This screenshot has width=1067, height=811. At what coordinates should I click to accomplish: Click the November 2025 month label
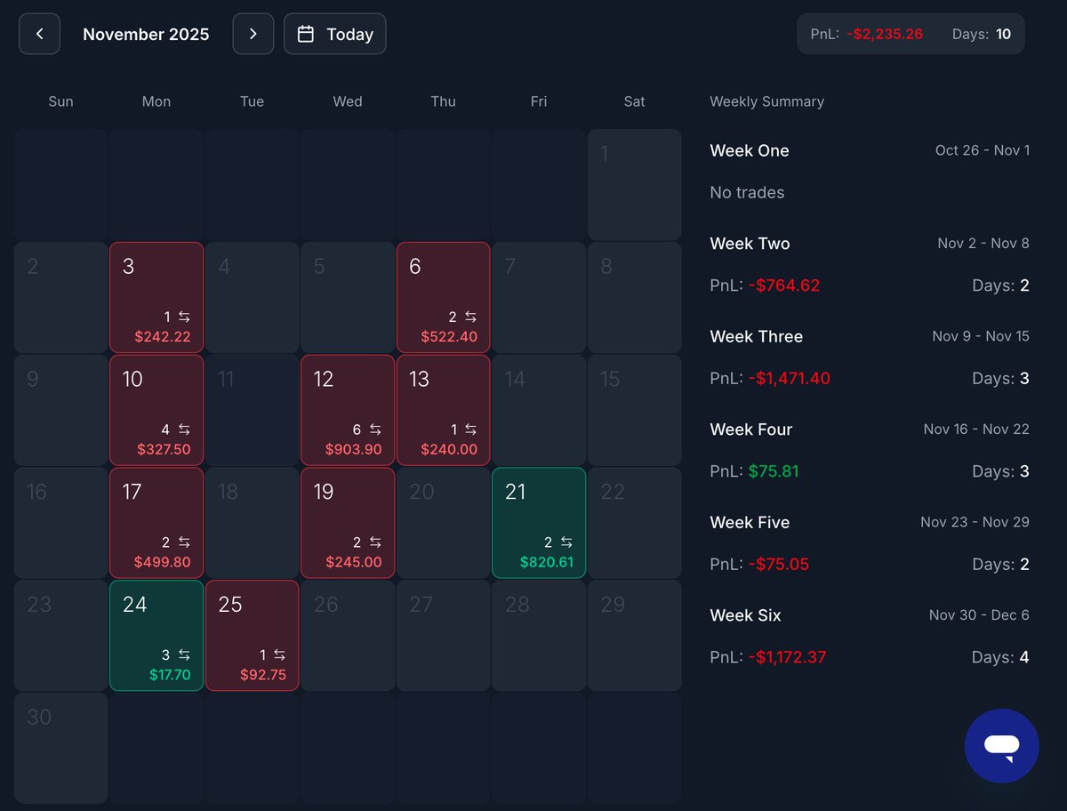(x=146, y=34)
